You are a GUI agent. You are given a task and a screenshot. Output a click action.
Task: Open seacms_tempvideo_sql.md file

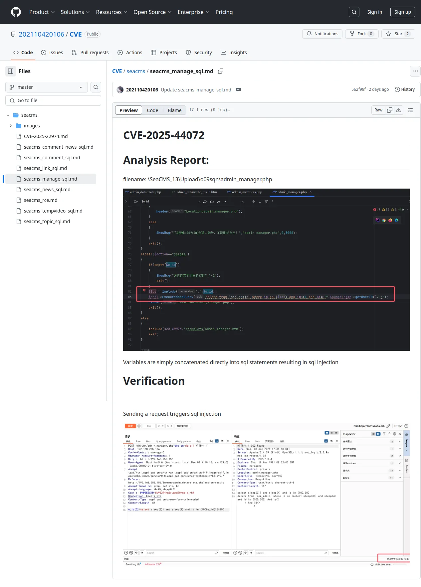pyautogui.click(x=53, y=211)
